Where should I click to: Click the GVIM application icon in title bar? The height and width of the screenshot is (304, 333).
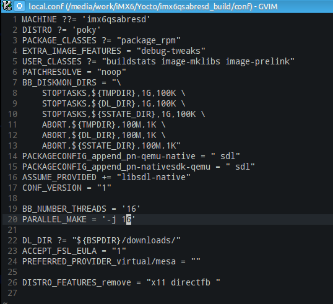[x=7, y=6]
